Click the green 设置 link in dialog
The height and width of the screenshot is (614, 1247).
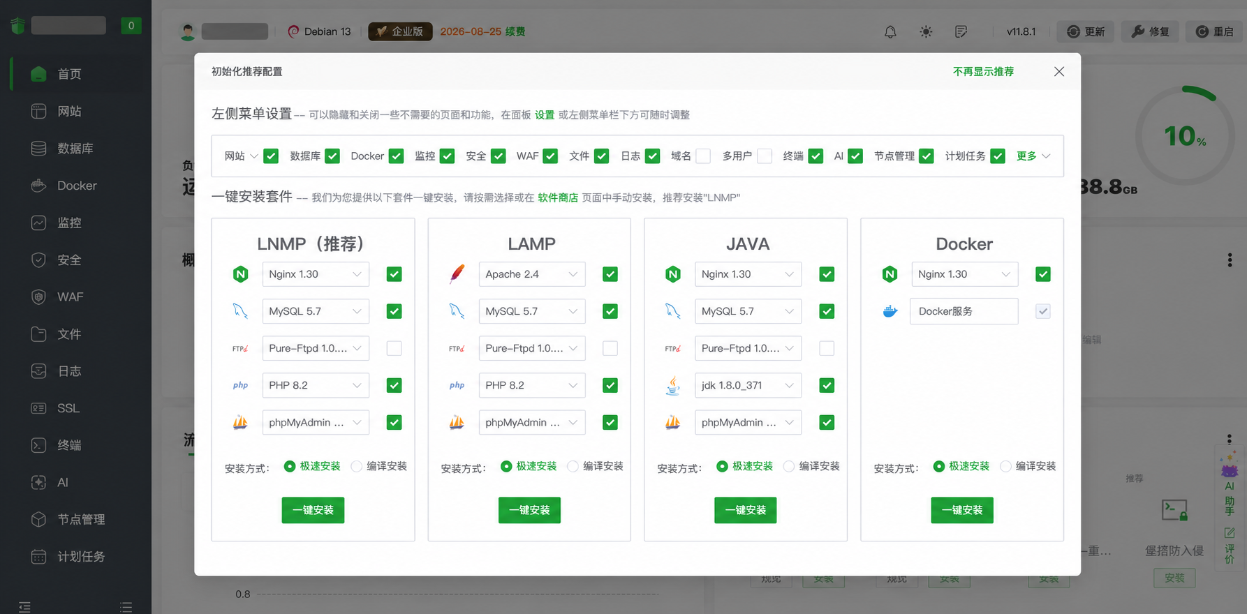tap(545, 114)
